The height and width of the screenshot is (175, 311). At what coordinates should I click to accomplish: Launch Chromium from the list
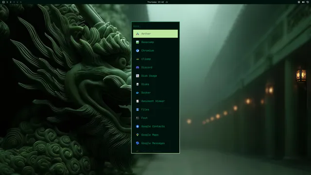(x=155, y=51)
